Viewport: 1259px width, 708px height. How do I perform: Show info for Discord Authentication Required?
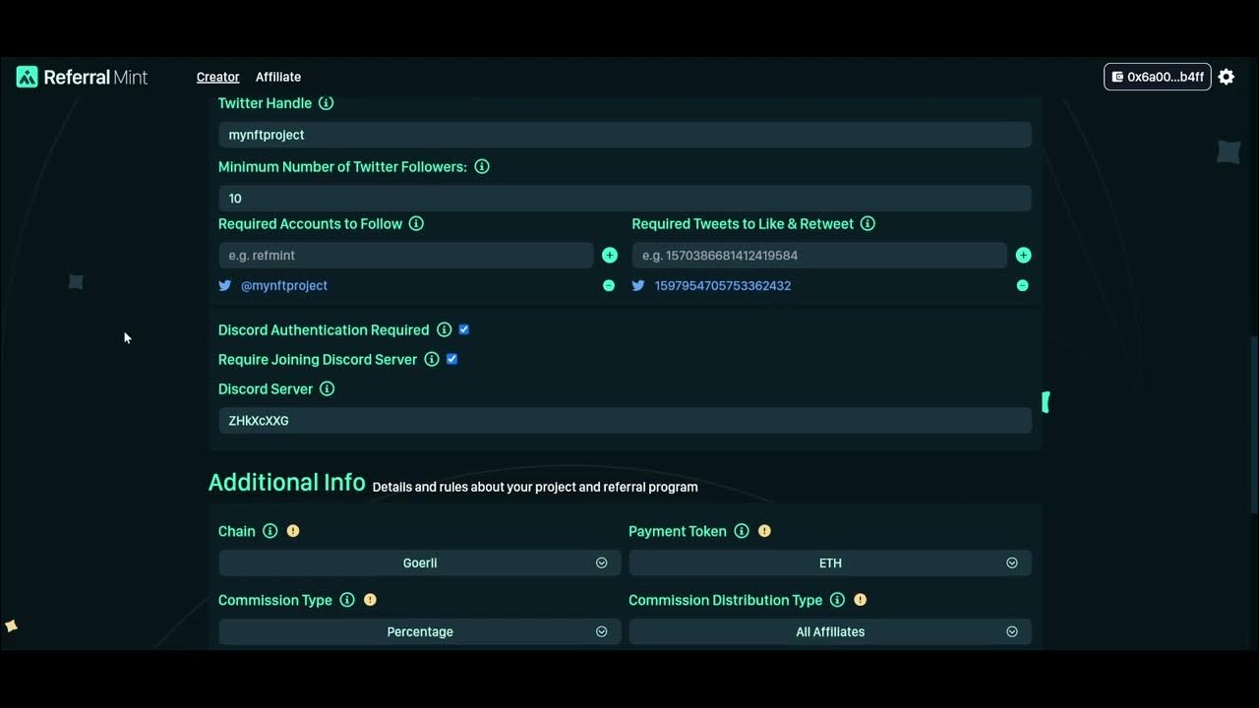[x=444, y=330]
